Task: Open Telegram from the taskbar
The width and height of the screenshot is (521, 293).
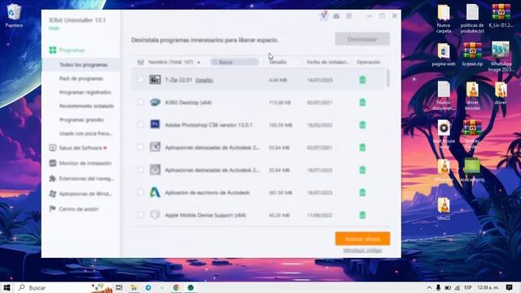Action: [148, 287]
